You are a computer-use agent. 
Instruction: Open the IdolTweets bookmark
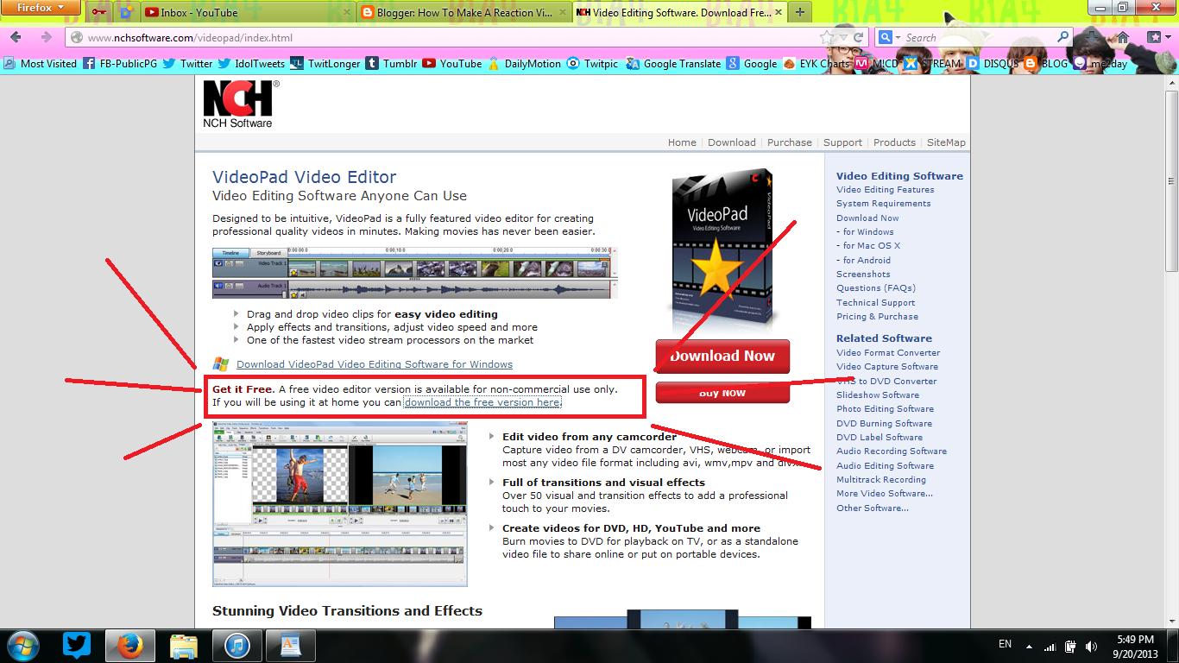(251, 64)
